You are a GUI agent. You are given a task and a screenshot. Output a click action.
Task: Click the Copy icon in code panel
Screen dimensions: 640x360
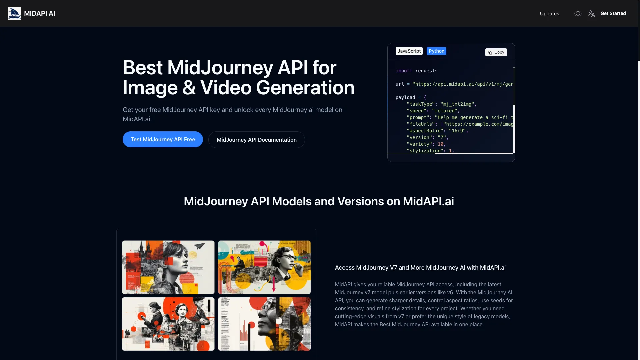click(490, 52)
